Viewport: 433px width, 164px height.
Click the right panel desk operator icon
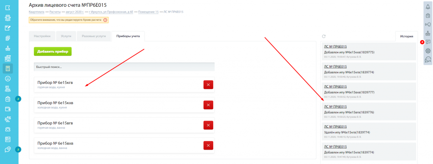(x=428, y=33)
